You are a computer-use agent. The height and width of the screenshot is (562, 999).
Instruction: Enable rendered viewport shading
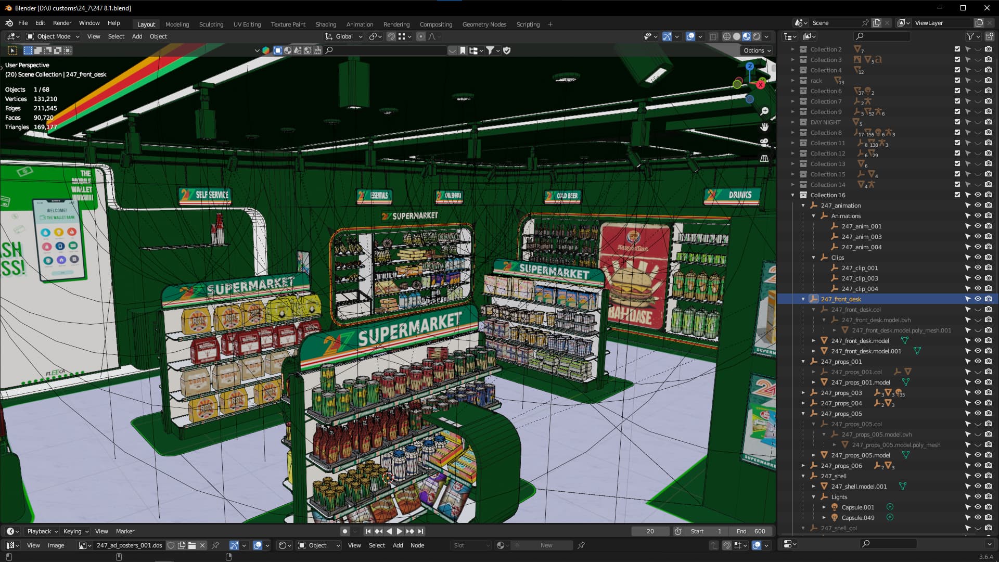[757, 36]
